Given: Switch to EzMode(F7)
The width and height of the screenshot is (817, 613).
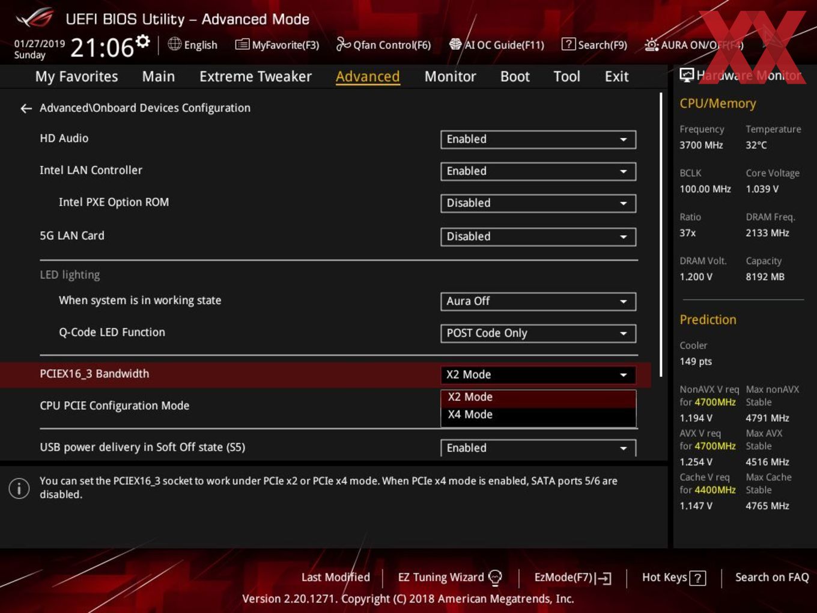Looking at the screenshot, I should 573,578.
